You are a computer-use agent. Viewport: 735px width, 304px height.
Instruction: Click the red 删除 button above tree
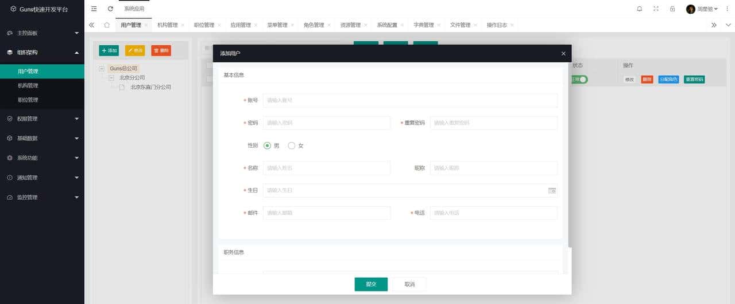pos(161,50)
